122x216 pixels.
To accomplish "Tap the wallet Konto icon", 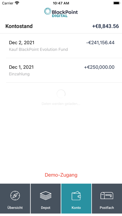I will 76,196.
